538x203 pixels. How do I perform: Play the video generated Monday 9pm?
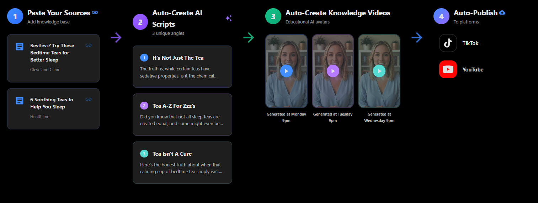tap(286, 71)
